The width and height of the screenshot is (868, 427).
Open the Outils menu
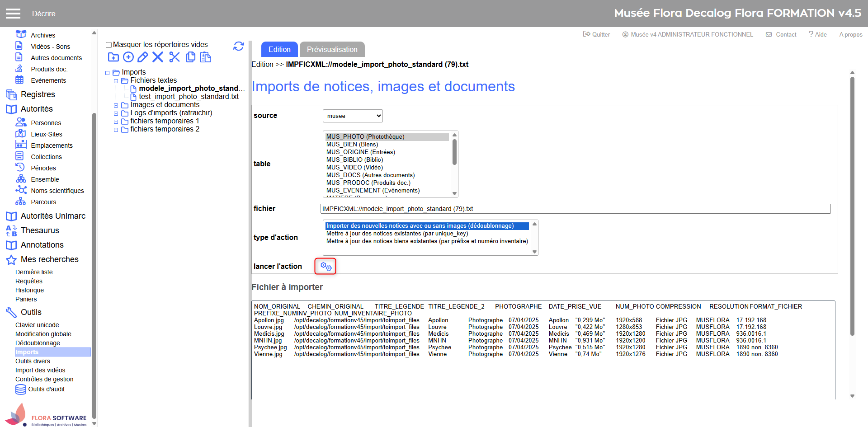point(31,312)
